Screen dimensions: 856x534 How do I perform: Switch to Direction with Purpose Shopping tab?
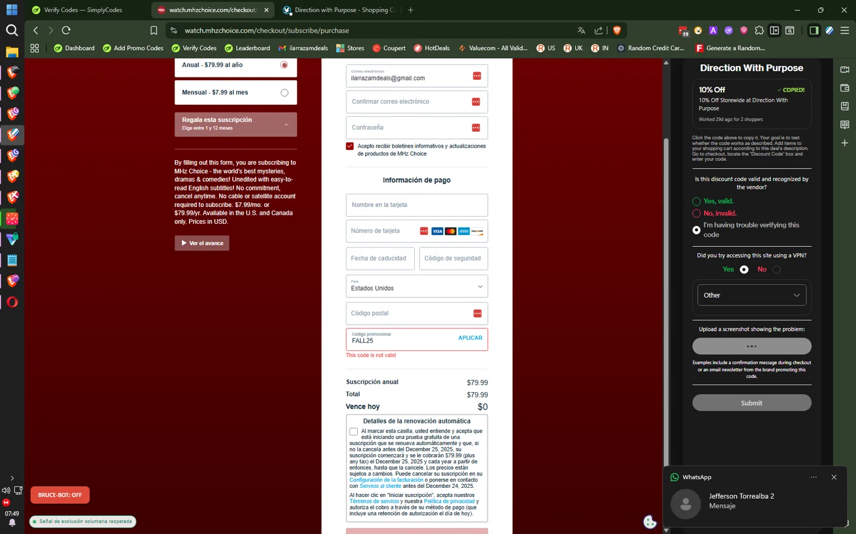pos(339,10)
